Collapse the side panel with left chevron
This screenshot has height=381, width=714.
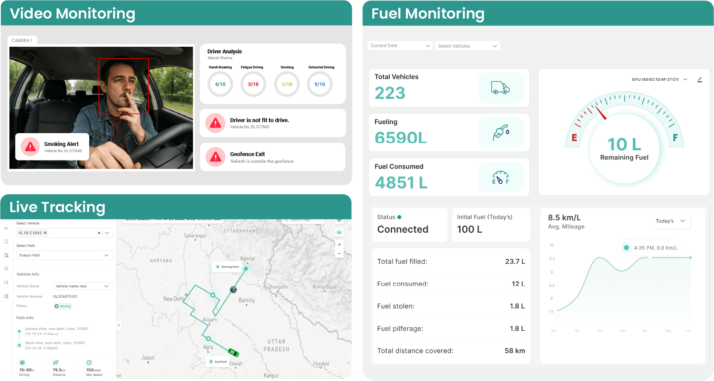(x=119, y=325)
